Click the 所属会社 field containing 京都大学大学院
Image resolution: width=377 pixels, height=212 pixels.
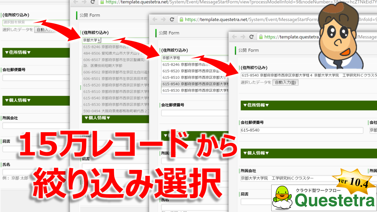point(302,178)
